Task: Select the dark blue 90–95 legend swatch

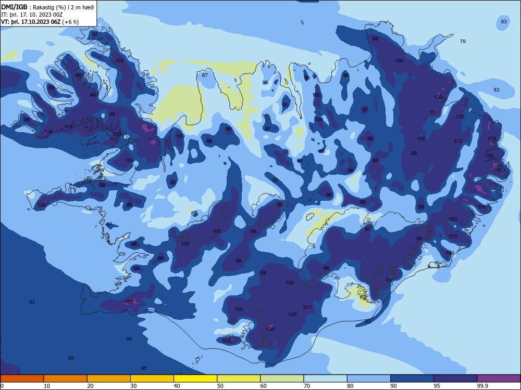Action: pos(412,379)
